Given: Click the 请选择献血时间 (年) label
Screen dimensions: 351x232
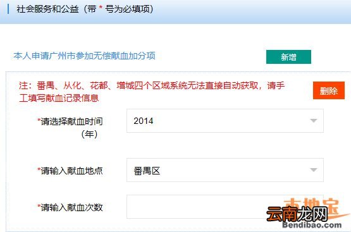Looking at the screenshot, I should [70, 128].
